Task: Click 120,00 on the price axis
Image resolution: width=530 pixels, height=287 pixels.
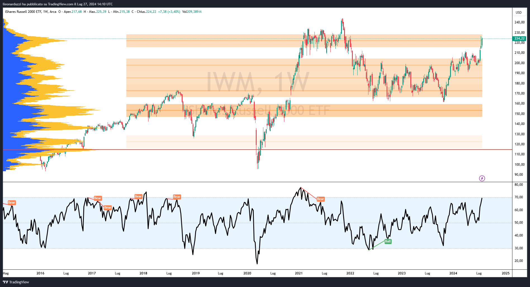Action: pyautogui.click(x=520, y=144)
